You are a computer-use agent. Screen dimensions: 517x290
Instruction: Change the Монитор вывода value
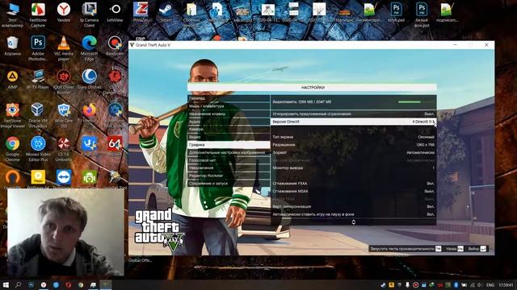[433, 168]
